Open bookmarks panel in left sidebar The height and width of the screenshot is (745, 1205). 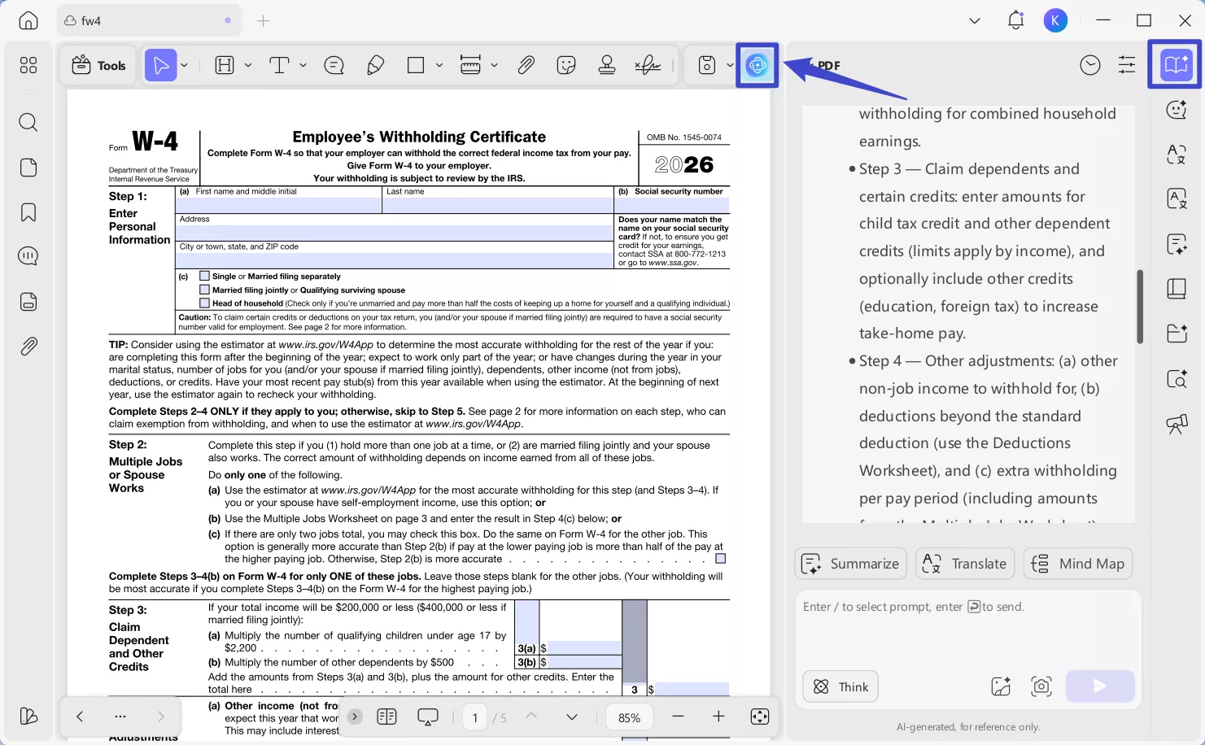click(x=28, y=212)
